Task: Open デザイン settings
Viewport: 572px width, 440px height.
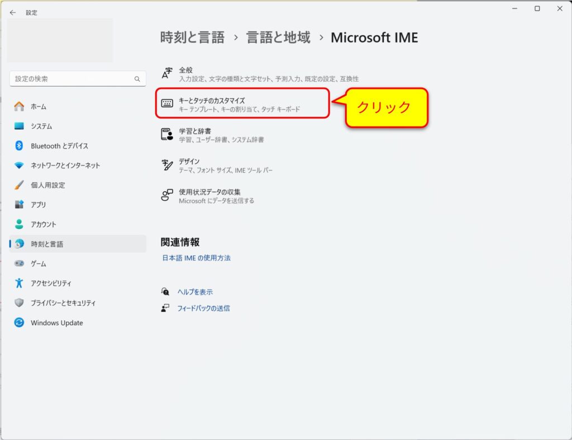Action: (x=217, y=165)
